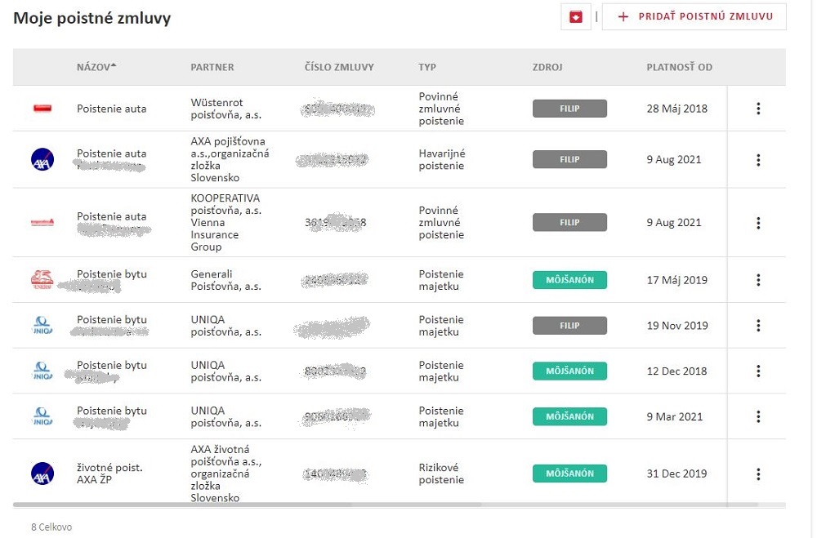Select 'Wüstenrot poisťovňa, a.s.' partner cell
The height and width of the screenshot is (538, 817).
(226, 109)
